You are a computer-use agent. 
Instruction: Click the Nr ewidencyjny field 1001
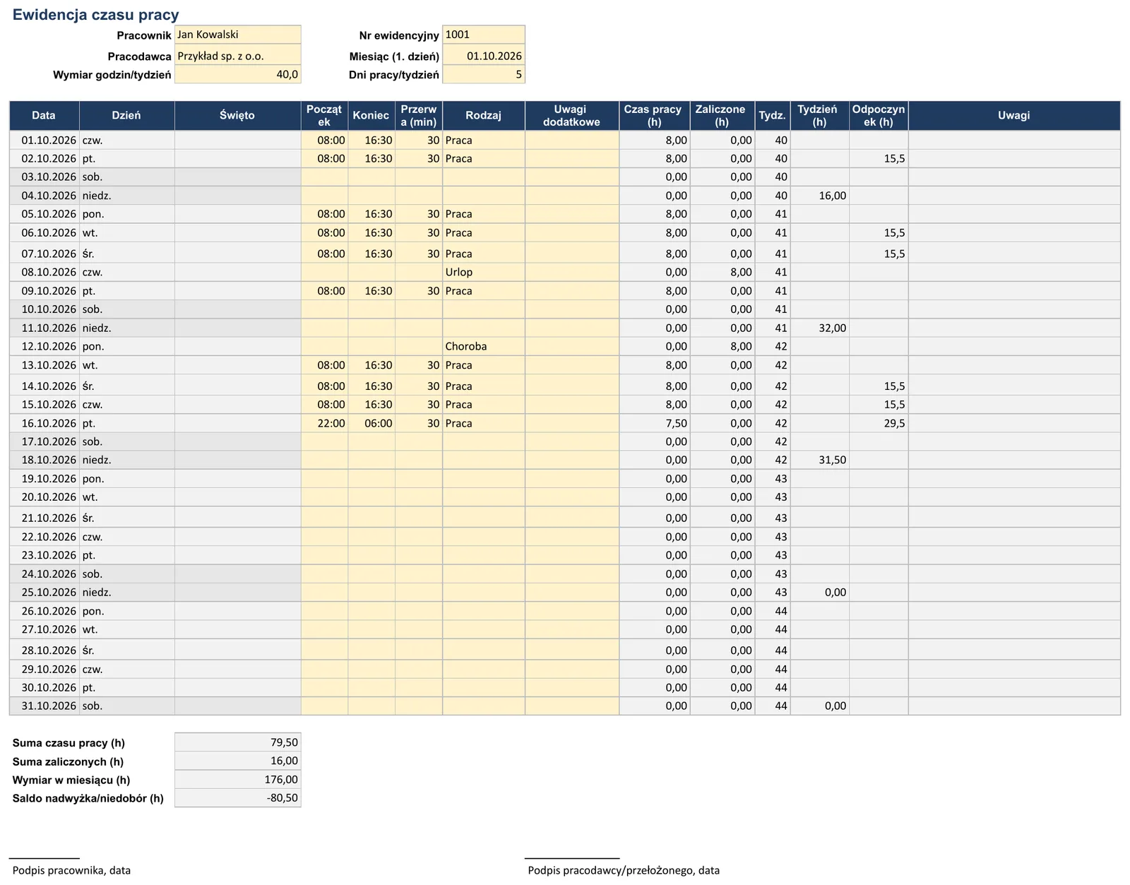click(x=484, y=35)
